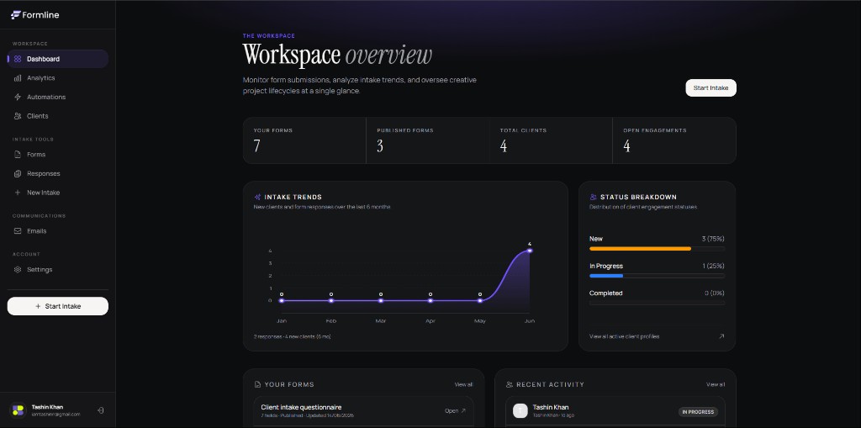Click the In Progress badge on Tashin Khan

pyautogui.click(x=698, y=412)
